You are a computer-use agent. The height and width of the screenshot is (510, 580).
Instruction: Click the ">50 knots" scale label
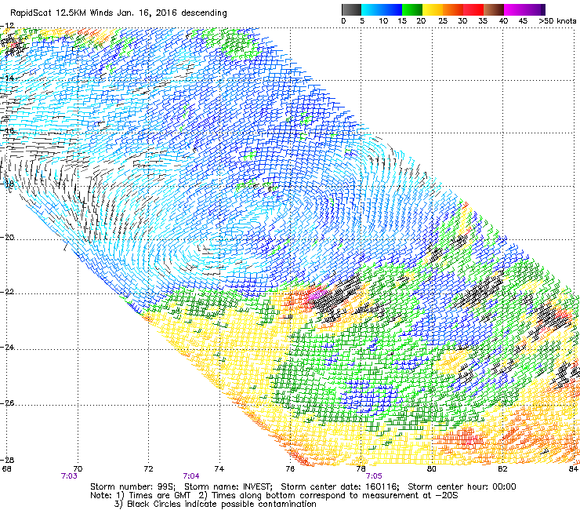(x=557, y=21)
